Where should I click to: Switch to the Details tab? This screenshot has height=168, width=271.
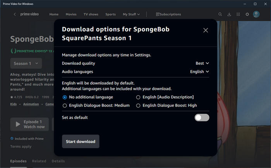coord(58,161)
